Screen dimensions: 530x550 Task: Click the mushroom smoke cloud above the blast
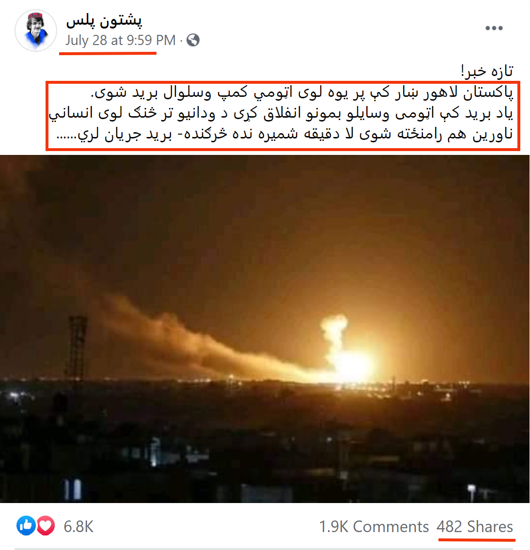coord(334,330)
